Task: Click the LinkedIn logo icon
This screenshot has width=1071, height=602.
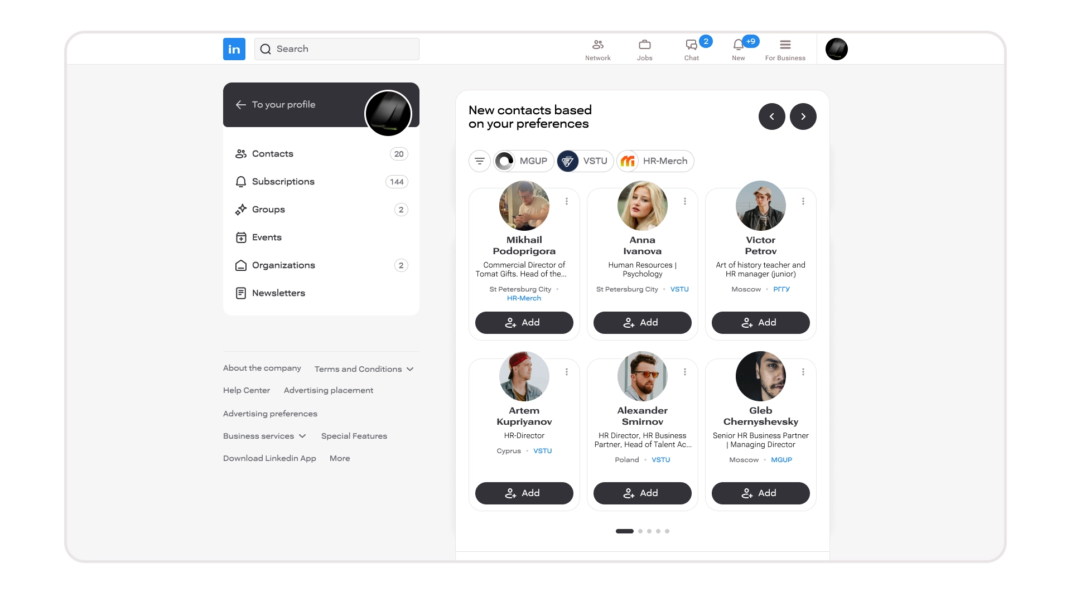Action: coord(234,49)
